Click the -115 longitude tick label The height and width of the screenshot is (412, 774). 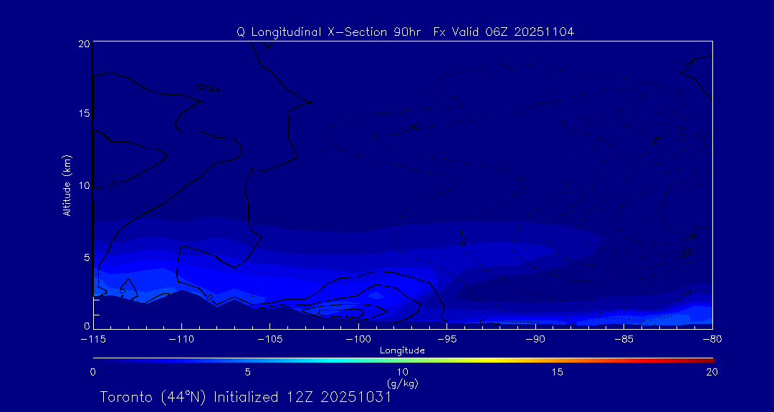pos(92,340)
